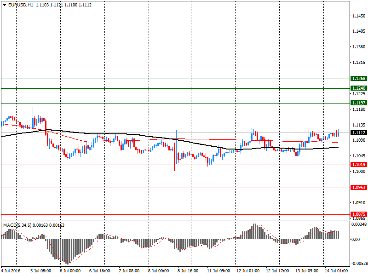
Task: Click the 8 Jul 16:00 time axis label
Action: [188, 271]
